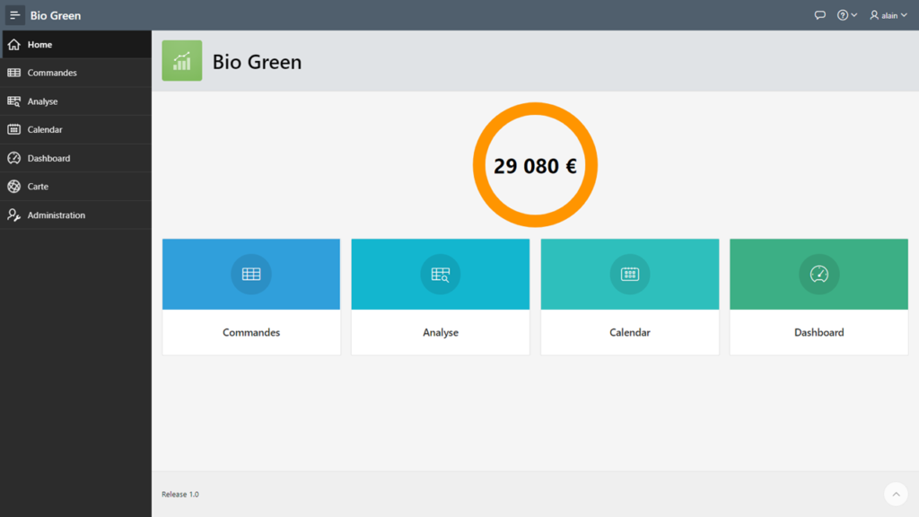Navigate to Dashboard in the sidebar menu

click(x=76, y=158)
